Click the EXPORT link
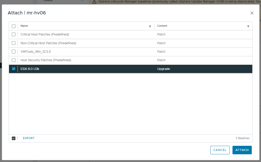 pos(29,138)
